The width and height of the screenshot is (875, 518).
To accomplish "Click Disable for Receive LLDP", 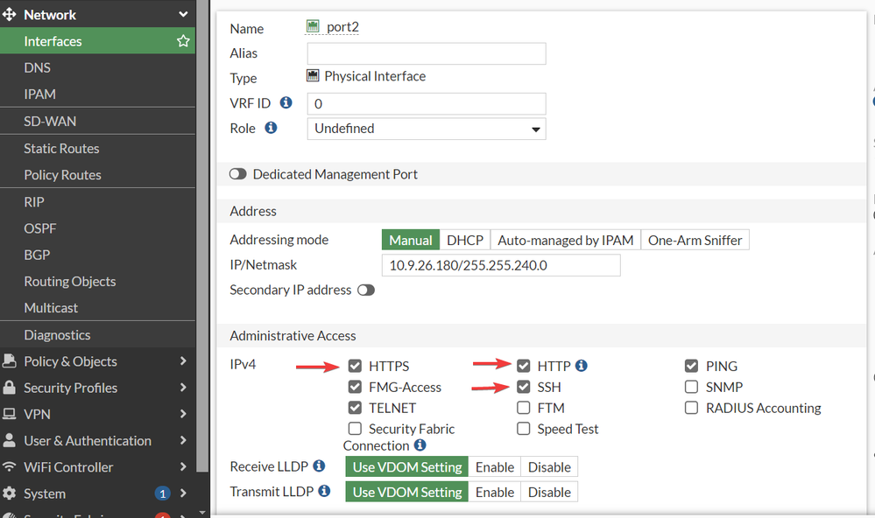I will 549,467.
